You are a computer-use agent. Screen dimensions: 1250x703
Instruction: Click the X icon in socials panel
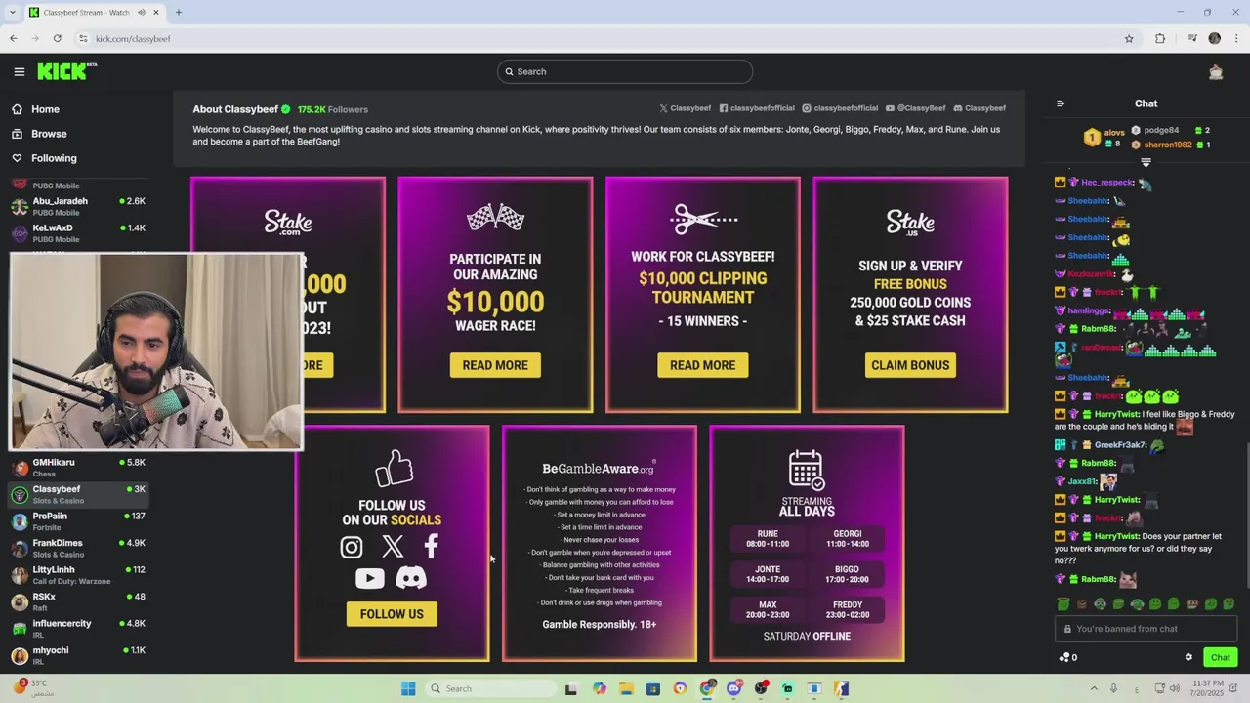point(393,547)
